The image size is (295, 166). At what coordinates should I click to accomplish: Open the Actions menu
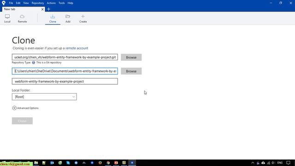click(51, 3)
